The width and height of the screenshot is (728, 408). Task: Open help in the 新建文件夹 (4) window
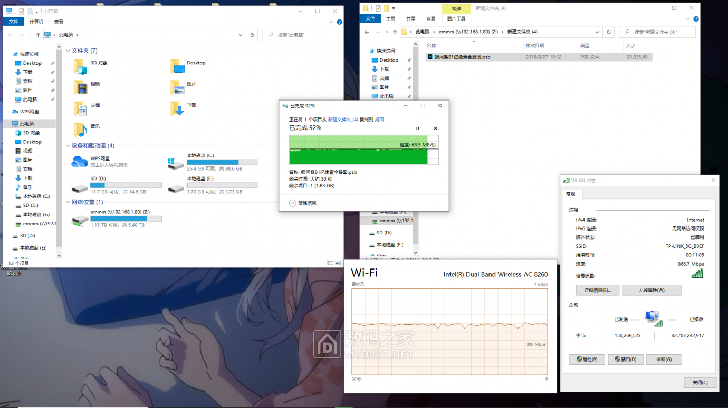point(696,18)
